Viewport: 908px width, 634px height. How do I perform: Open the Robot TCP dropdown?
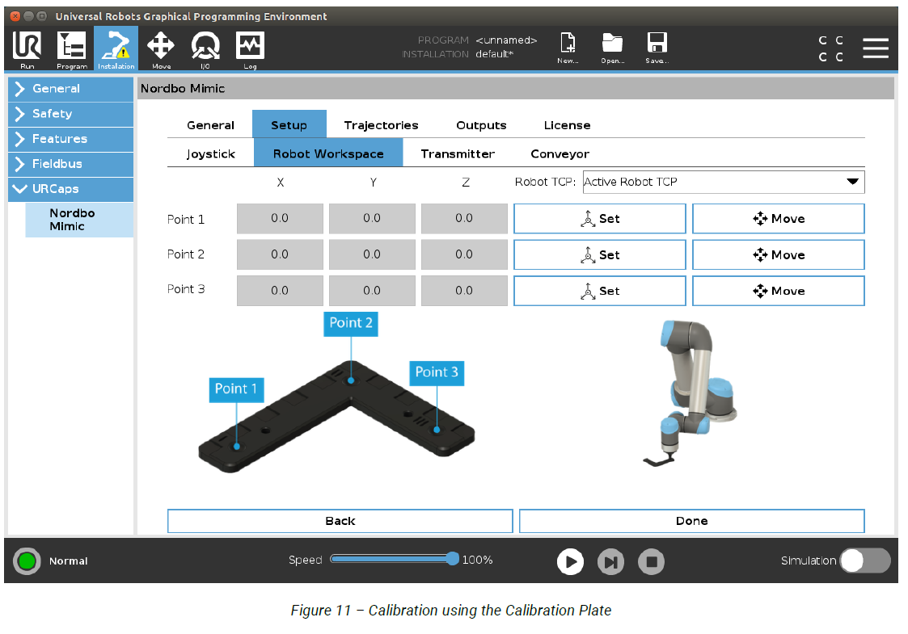pos(724,183)
